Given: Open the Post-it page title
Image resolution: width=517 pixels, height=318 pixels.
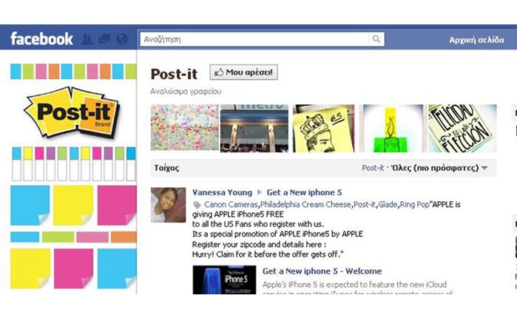Looking at the screenshot, I should [x=174, y=74].
